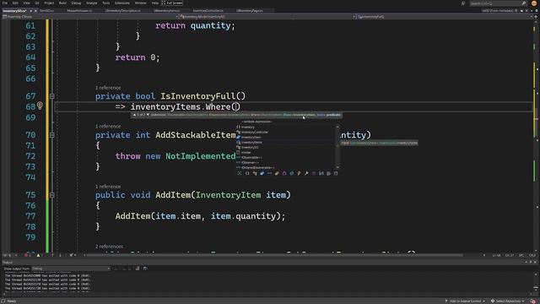Click the notifications icon at status bar end
The height and width of the screenshot is (304, 540).
[x=533, y=301]
